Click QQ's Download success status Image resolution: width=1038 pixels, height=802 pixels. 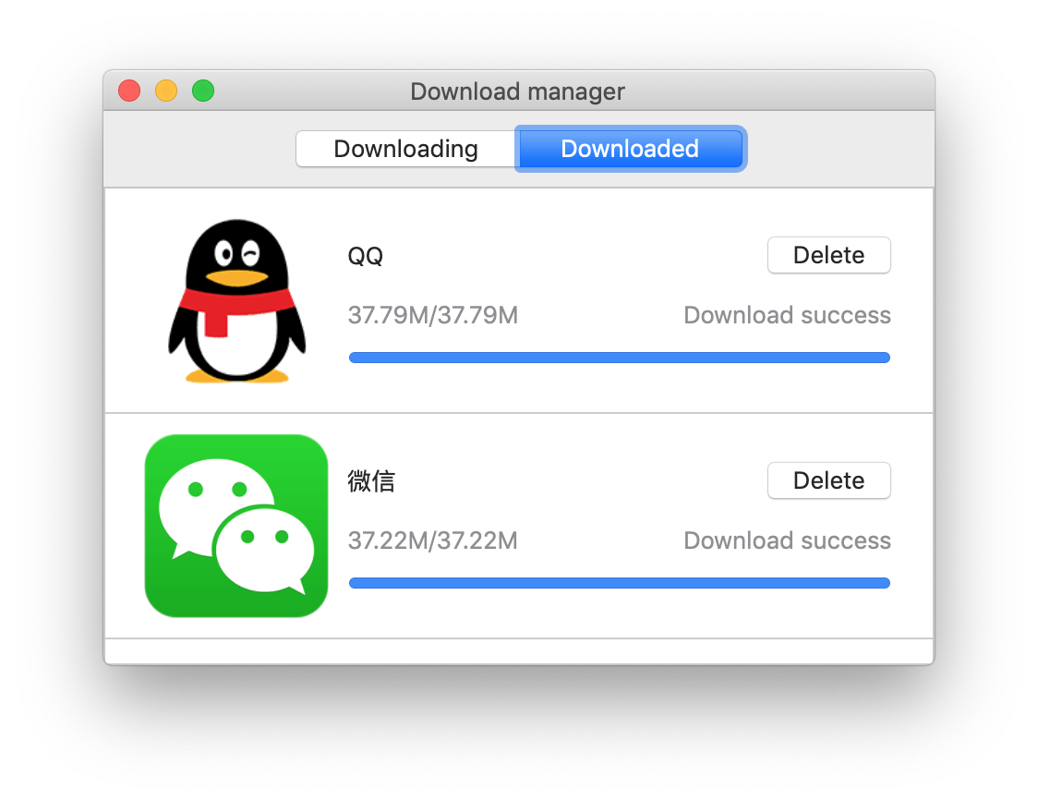pyautogui.click(x=787, y=315)
